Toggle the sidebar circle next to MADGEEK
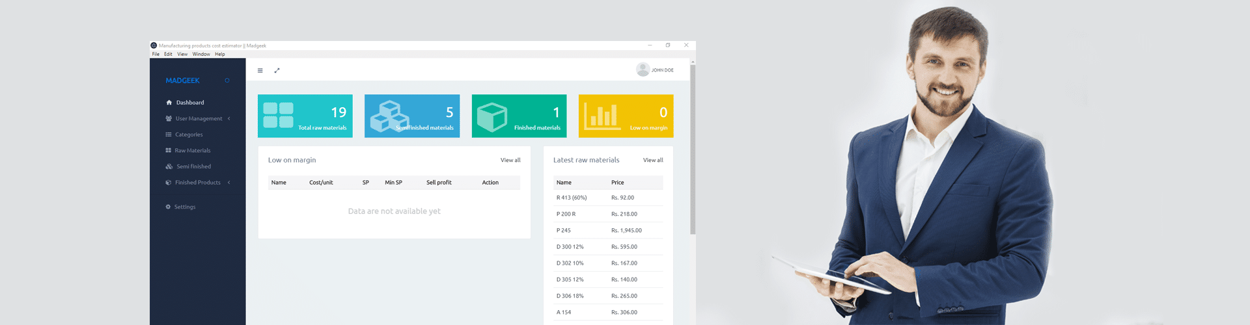This screenshot has height=325, width=1250. (227, 81)
